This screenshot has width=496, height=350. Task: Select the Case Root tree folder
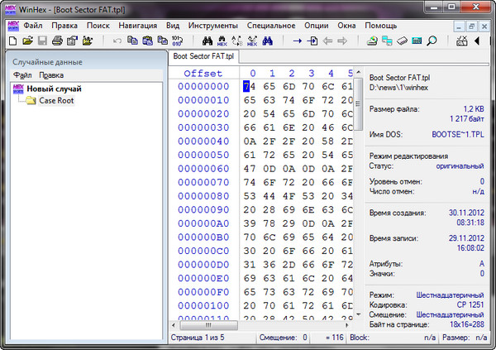click(56, 100)
